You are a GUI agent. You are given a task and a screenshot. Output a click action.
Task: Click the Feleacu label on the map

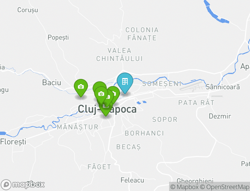(x=132, y=180)
